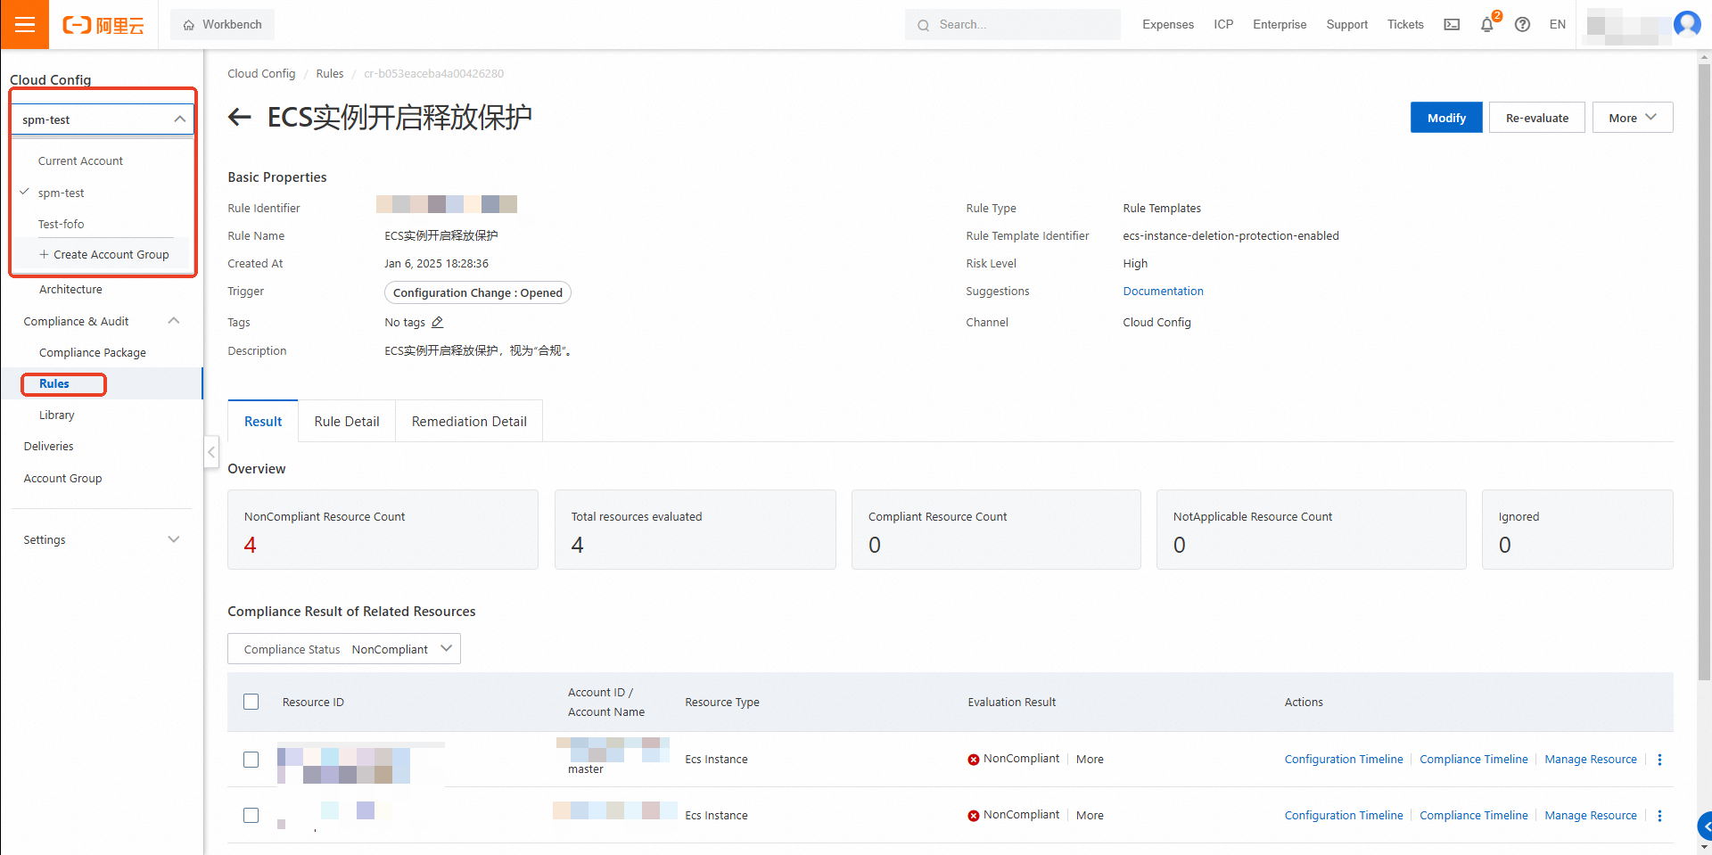Viewport: 1712px width, 855px height.
Task: Click the plus icon for Create Account Group
Action: click(44, 255)
